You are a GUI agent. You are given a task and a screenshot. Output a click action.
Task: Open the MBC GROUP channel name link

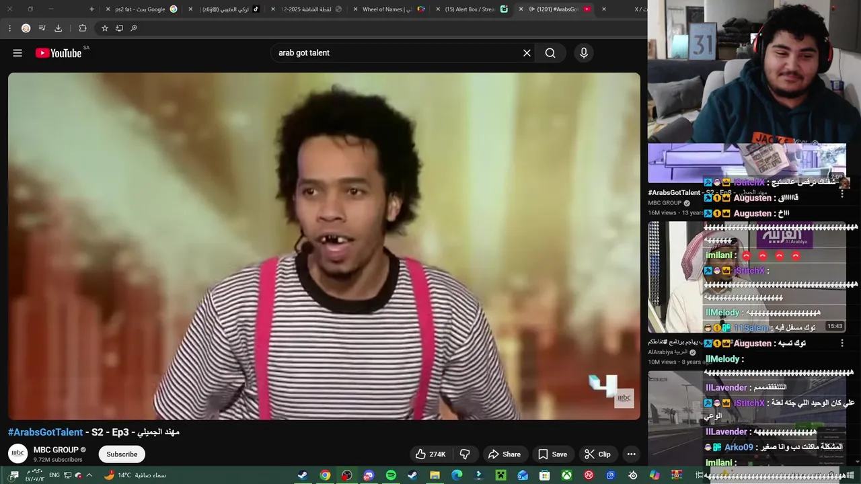click(56, 450)
